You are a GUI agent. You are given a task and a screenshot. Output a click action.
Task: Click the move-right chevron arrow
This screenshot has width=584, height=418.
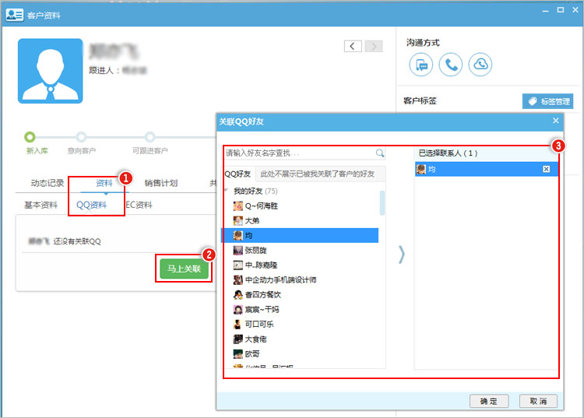pos(401,255)
